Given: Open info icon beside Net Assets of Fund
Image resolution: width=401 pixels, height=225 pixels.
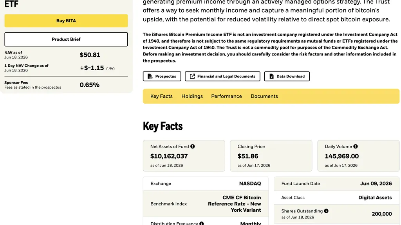Looking at the screenshot, I should point(193,146).
